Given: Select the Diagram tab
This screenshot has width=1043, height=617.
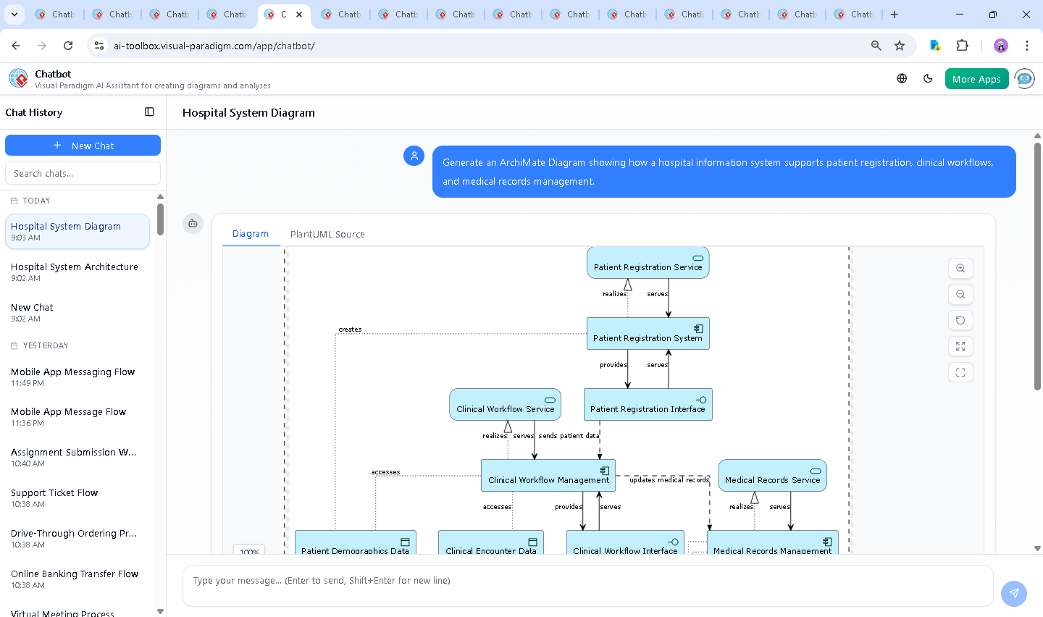Looking at the screenshot, I should point(251,233).
